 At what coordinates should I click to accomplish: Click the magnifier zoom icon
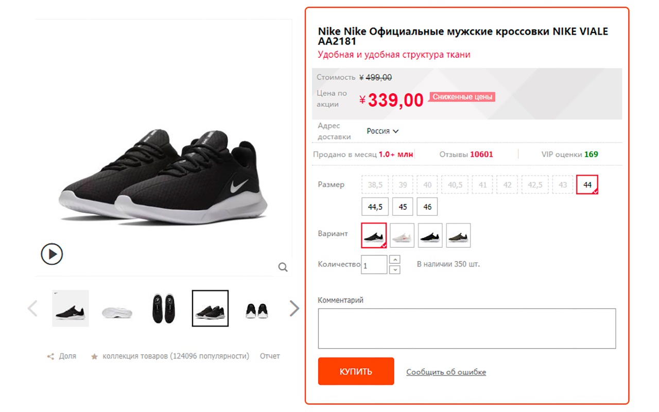[283, 267]
